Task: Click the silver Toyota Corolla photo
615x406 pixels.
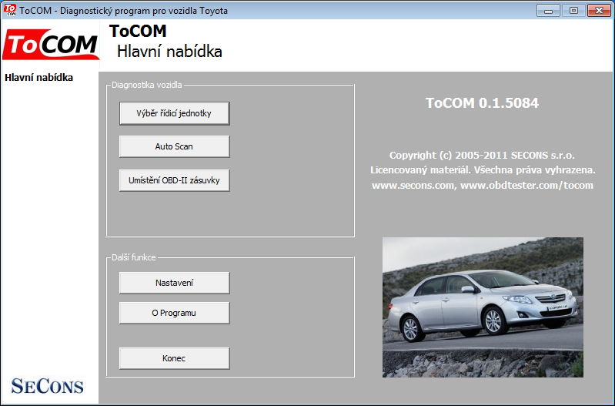Action: 483,300
